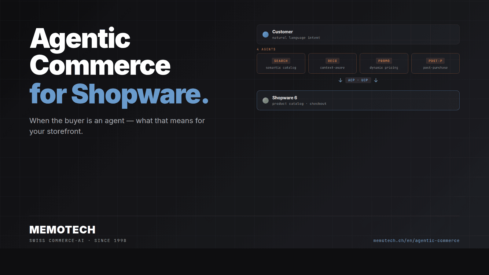The height and width of the screenshot is (275, 489).
Task: Toggle the semantic catalog SEARCH agent card
Action: [x=281, y=63]
